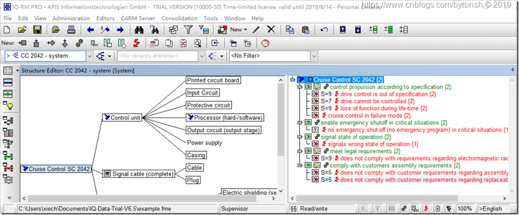Open the CARM Server menu

[138, 18]
